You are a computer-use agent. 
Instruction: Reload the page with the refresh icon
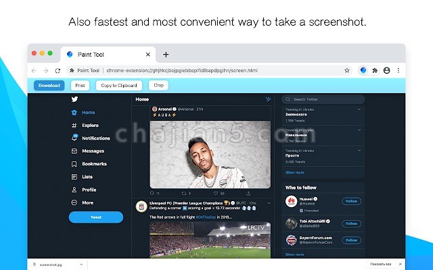(58, 71)
